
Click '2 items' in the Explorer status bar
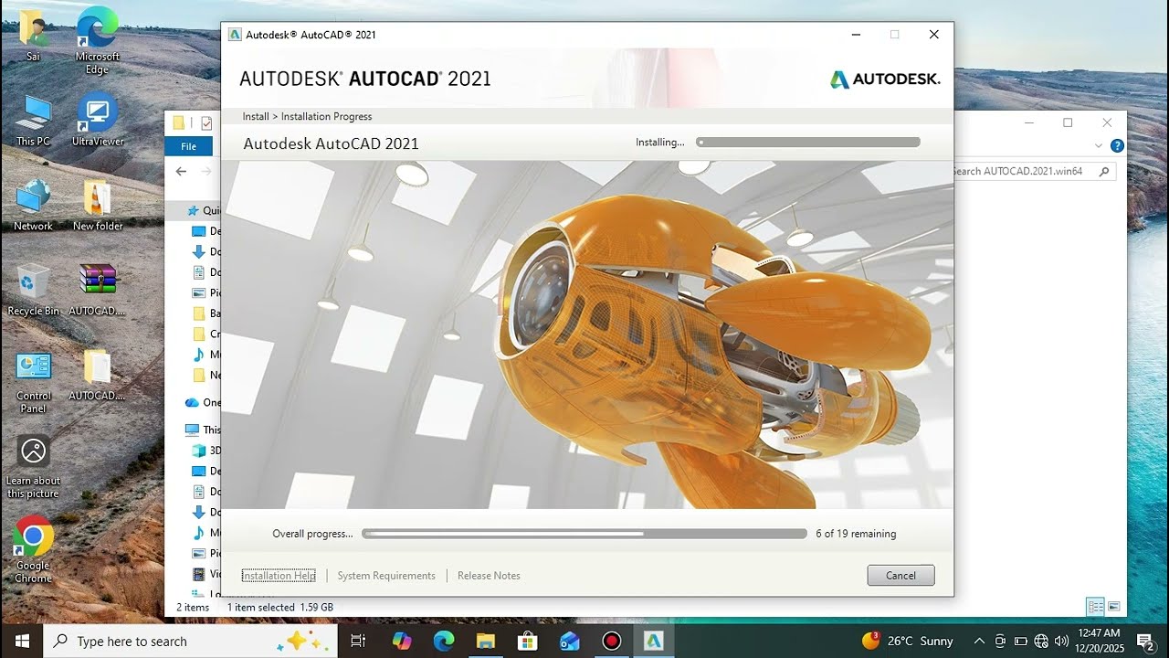point(193,607)
